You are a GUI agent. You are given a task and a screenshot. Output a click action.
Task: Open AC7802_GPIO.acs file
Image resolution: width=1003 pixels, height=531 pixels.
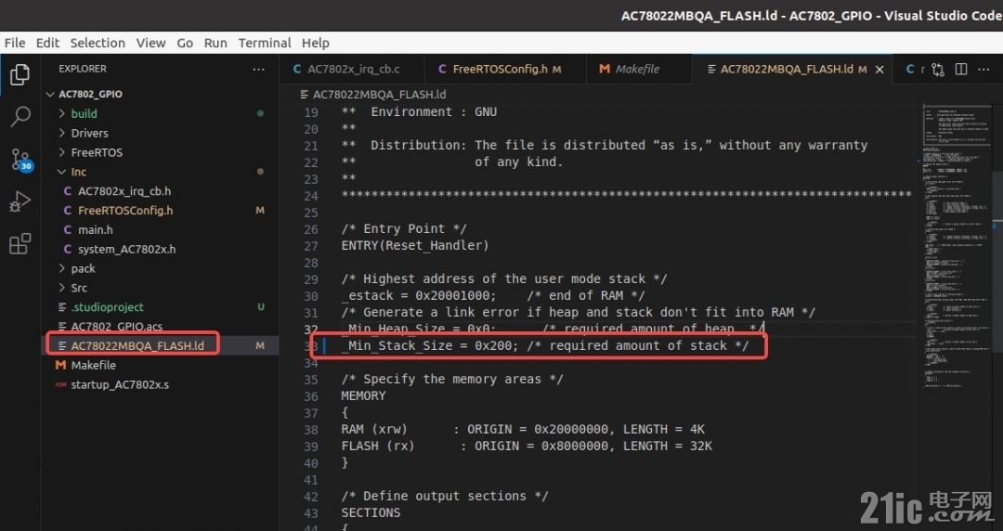point(116,327)
